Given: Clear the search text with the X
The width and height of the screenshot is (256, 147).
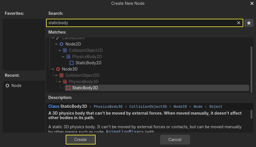Looking at the screenshot, I should coord(239,23).
